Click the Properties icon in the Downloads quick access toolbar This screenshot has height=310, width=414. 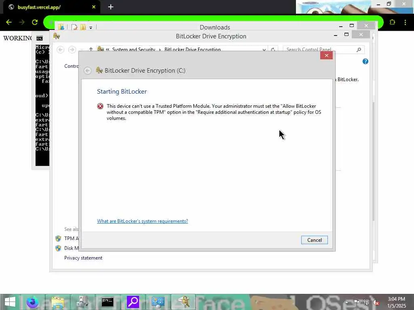tap(74, 27)
